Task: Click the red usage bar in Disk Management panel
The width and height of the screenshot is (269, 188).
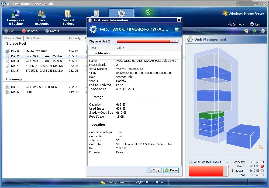Action: click(209, 171)
